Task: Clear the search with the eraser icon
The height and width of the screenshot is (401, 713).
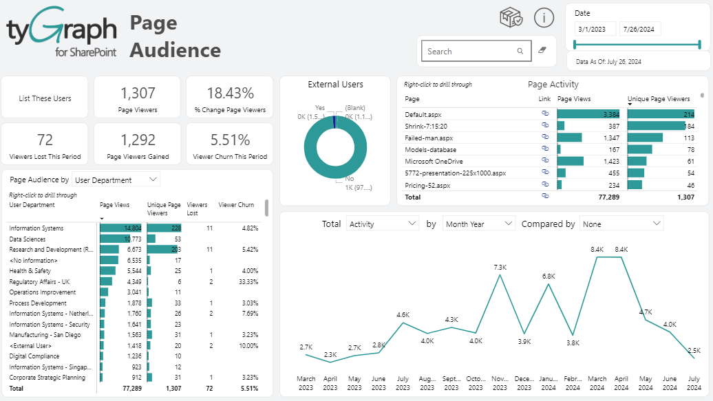Action: [x=542, y=51]
